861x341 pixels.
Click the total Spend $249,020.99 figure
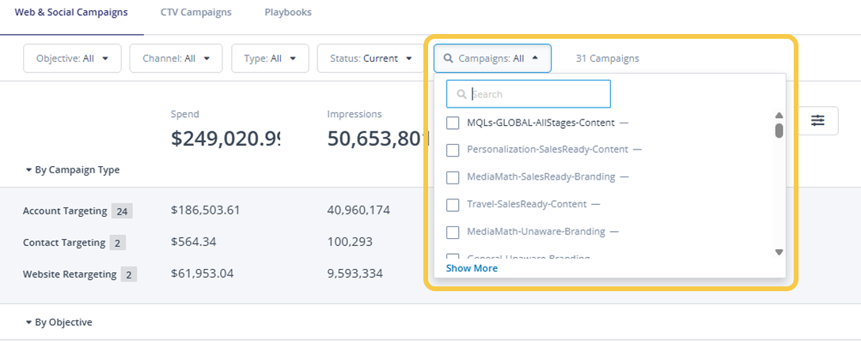(226, 138)
